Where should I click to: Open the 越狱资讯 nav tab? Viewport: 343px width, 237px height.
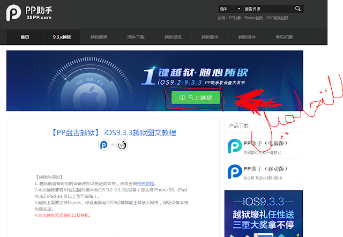(x=173, y=37)
